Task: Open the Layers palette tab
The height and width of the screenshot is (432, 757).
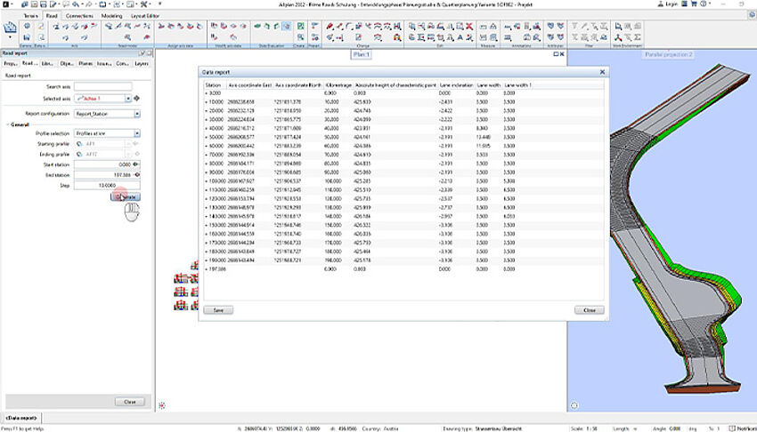Action: (x=142, y=64)
